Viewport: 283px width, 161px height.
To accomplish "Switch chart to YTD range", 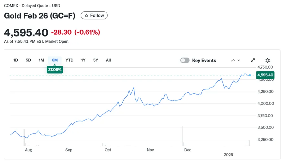I will (x=70, y=60).
